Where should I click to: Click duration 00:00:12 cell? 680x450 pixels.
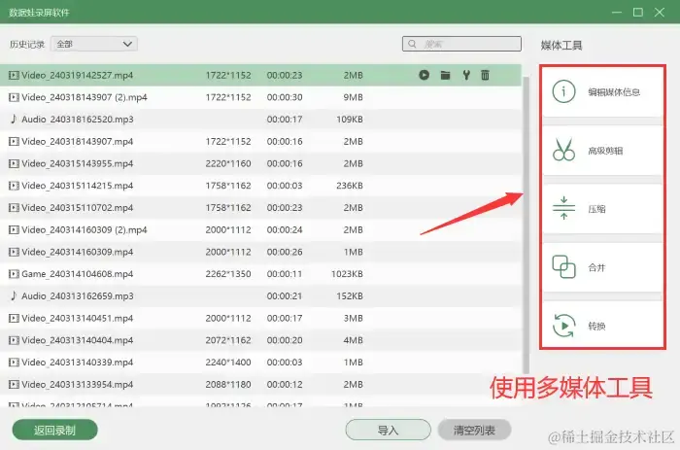click(x=285, y=385)
